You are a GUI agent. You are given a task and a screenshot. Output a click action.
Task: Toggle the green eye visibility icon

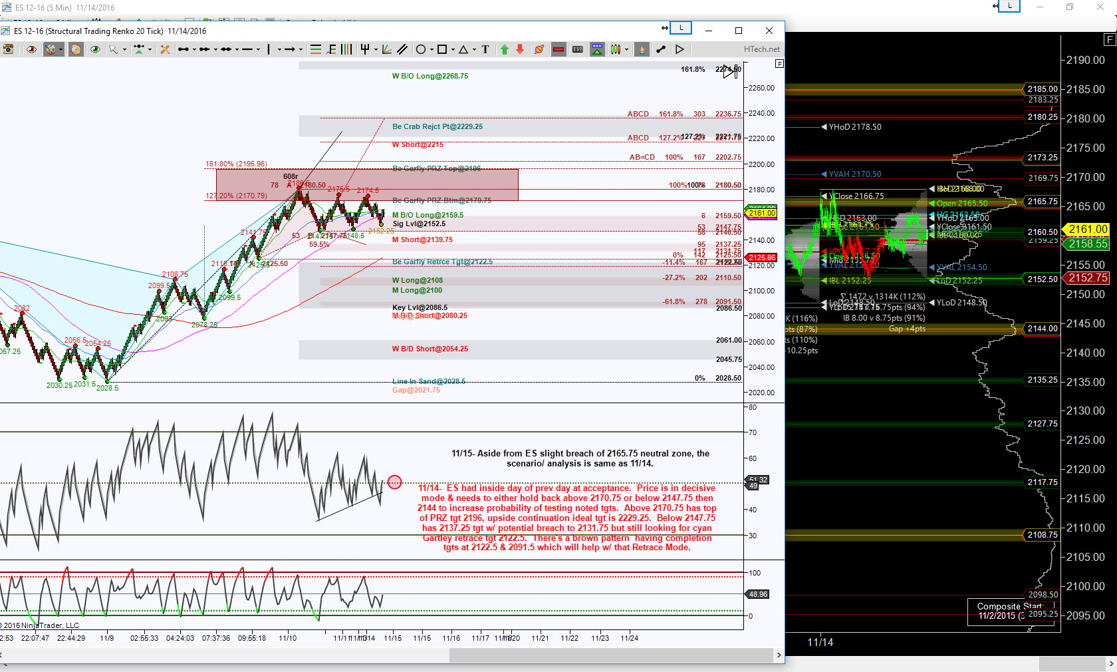tap(95, 49)
